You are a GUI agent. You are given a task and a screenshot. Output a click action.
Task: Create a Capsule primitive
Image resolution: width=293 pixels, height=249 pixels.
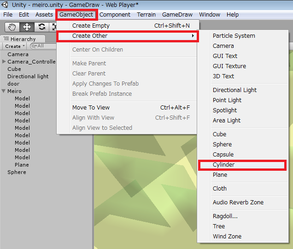coord(243,155)
